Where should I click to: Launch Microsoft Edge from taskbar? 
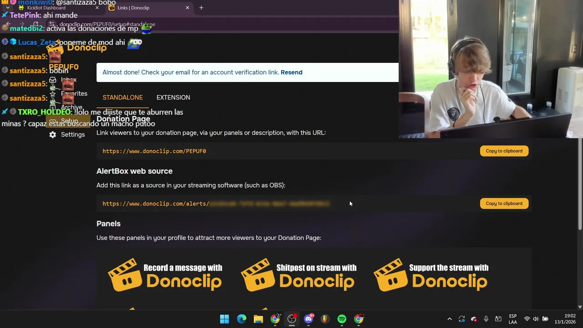[241, 319]
